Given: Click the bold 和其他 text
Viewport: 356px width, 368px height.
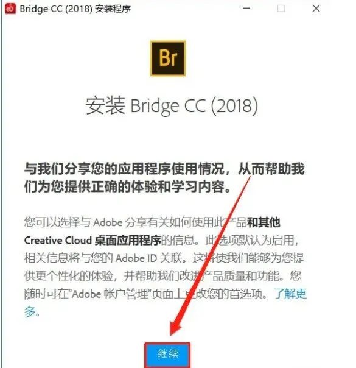Looking at the screenshot, I should tap(264, 222).
